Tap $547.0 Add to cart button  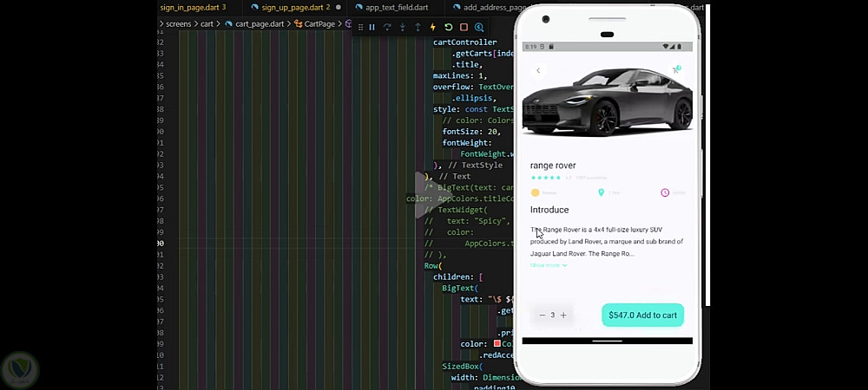point(642,315)
